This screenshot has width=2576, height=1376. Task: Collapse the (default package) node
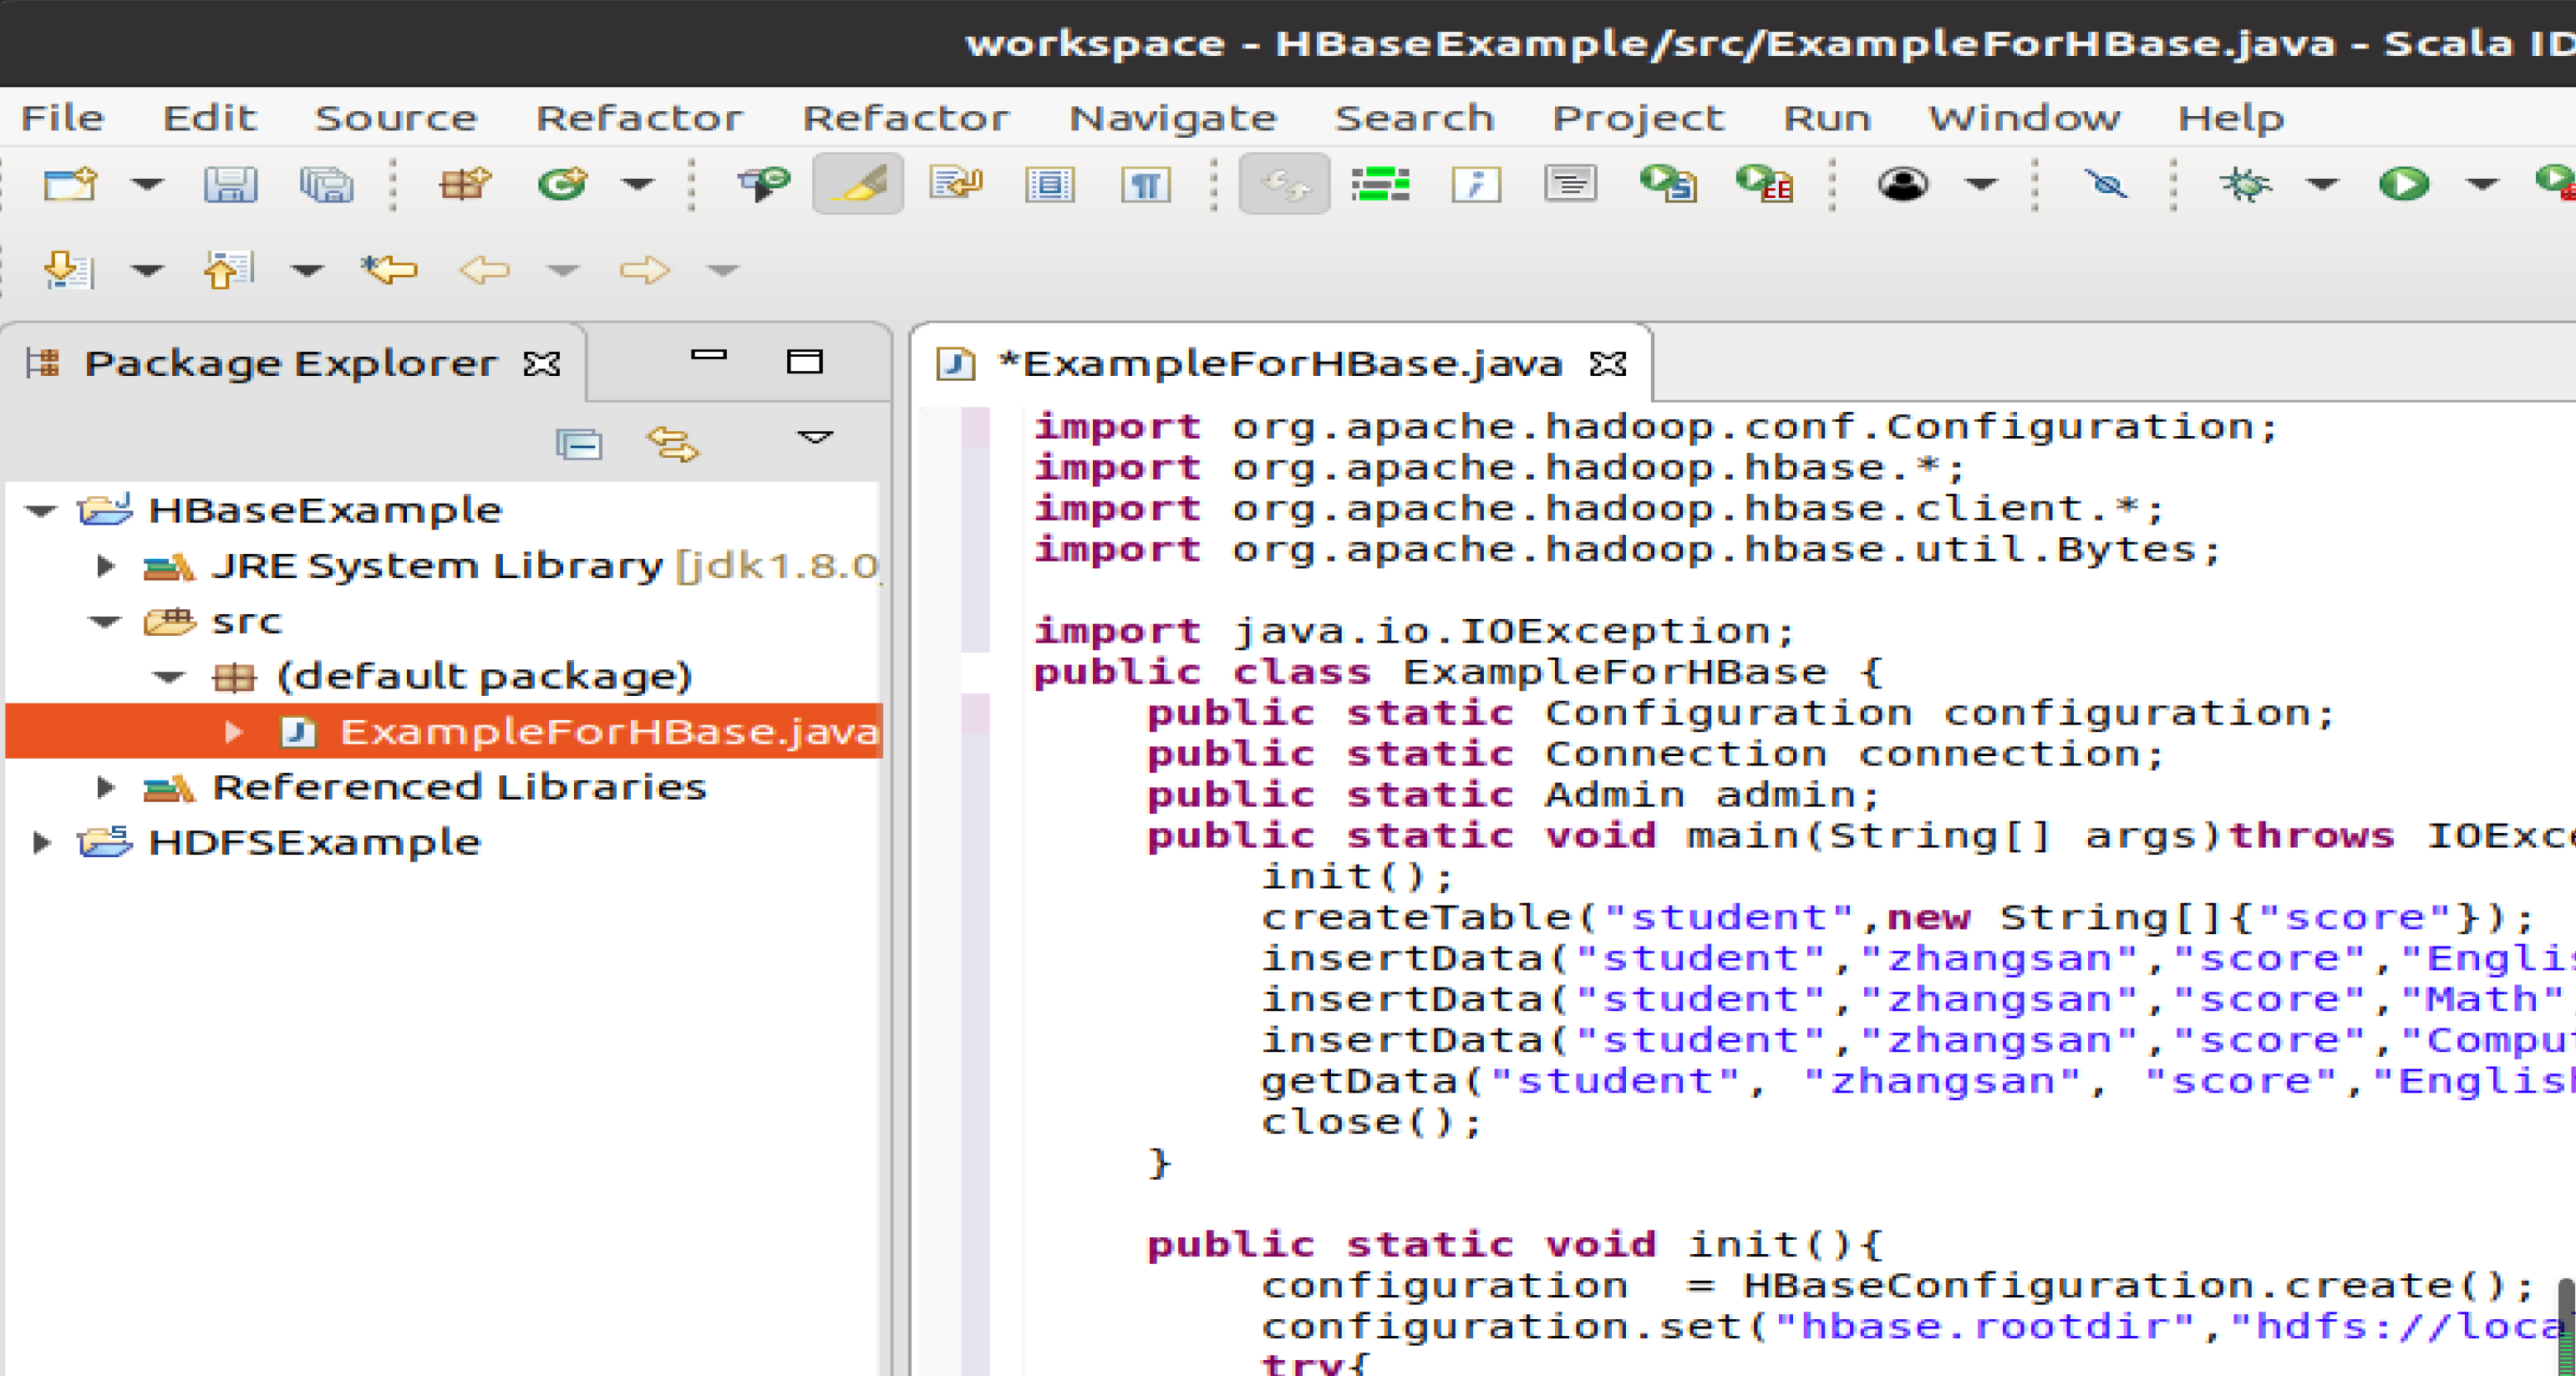coord(169,677)
